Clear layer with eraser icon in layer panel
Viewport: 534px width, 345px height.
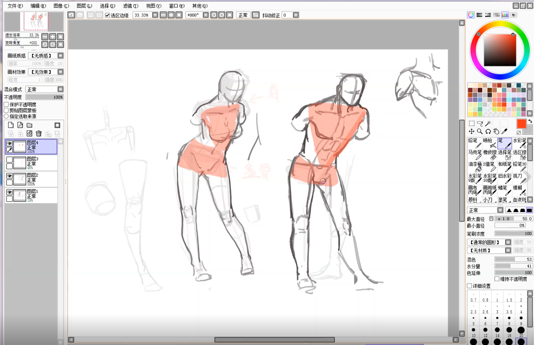coord(30,133)
